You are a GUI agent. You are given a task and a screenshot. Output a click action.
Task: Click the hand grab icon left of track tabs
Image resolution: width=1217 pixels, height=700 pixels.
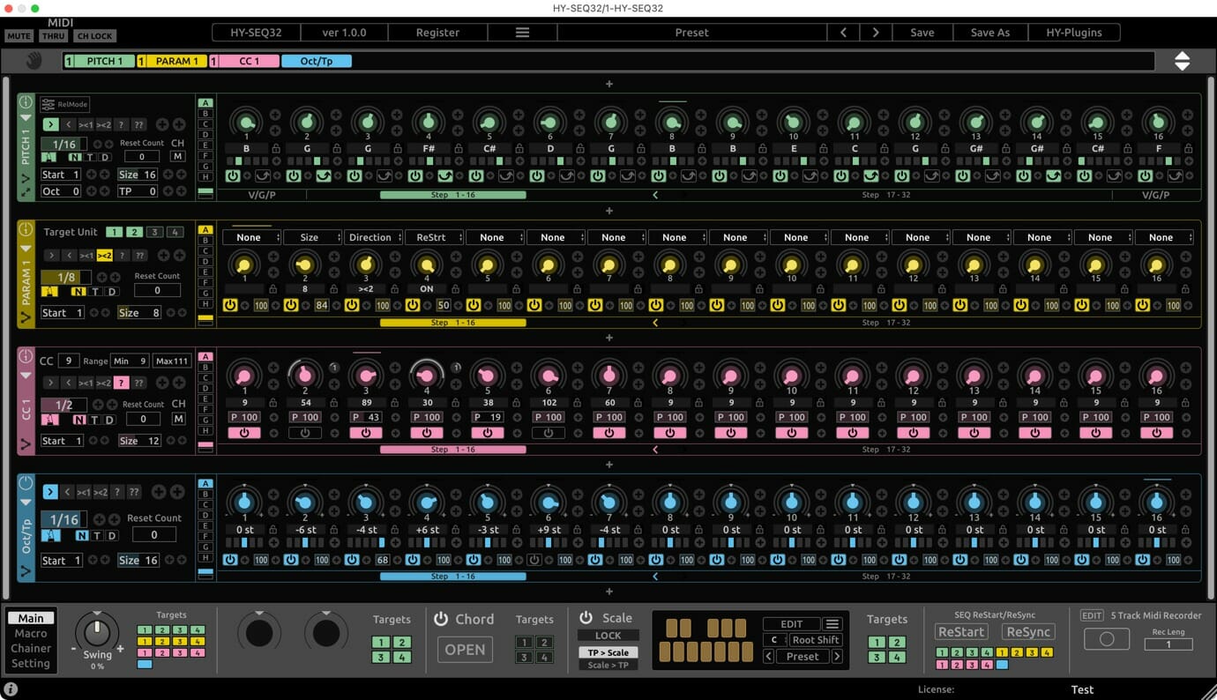(33, 60)
